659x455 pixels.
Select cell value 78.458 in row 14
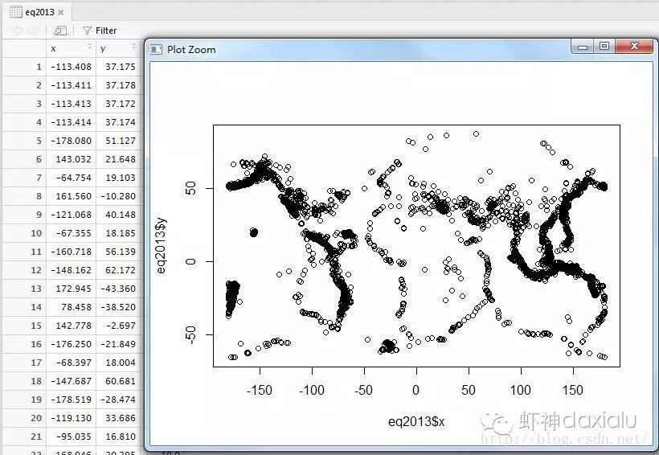tap(76, 307)
